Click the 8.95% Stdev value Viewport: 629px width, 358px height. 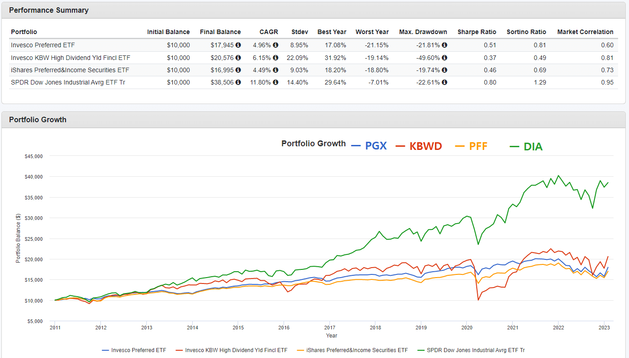300,45
